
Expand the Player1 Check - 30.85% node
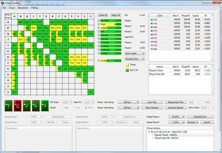click(x=153, y=135)
